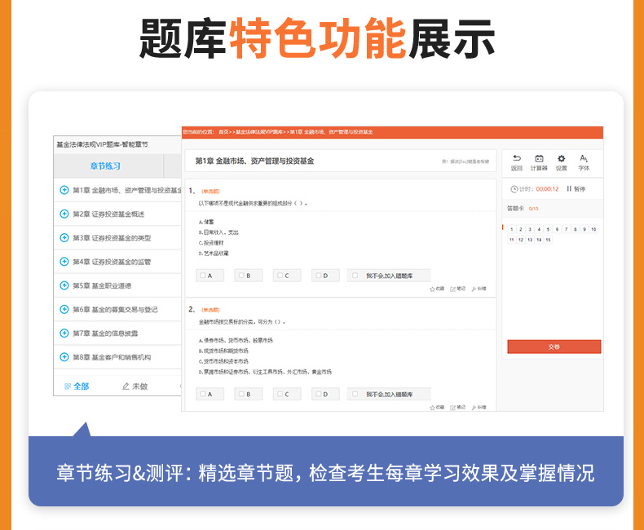The width and height of the screenshot is (644, 530).
Task: Expand 第1章 金融市场 chapter plus icon
Action: pyautogui.click(x=64, y=190)
